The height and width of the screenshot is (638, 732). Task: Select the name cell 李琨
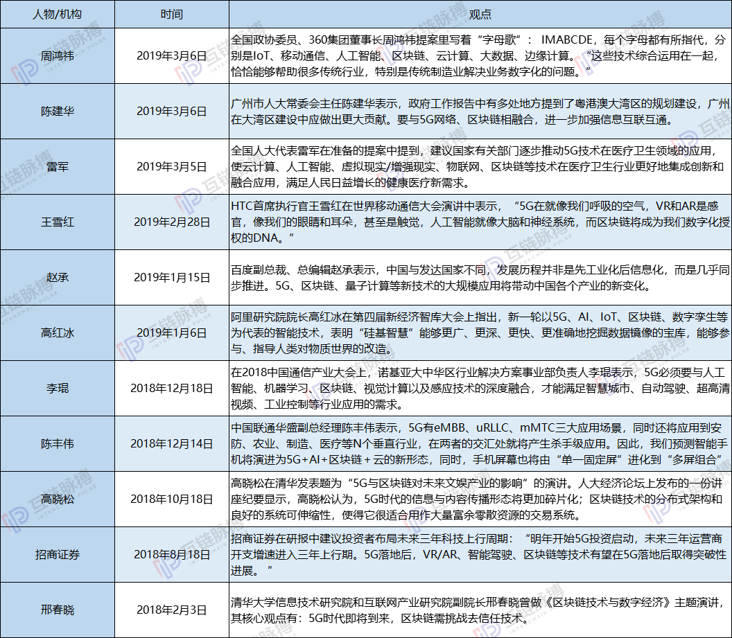coord(58,388)
